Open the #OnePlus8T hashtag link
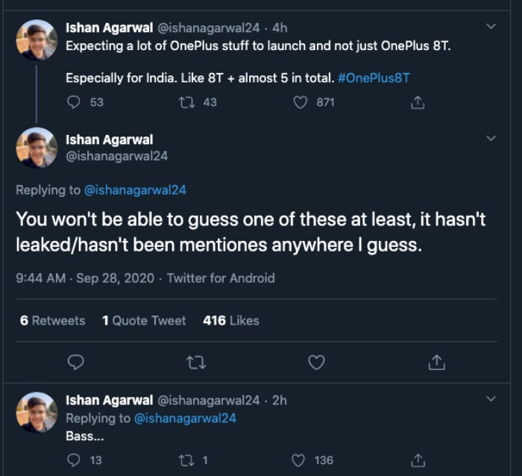This screenshot has width=522, height=476. tap(374, 78)
